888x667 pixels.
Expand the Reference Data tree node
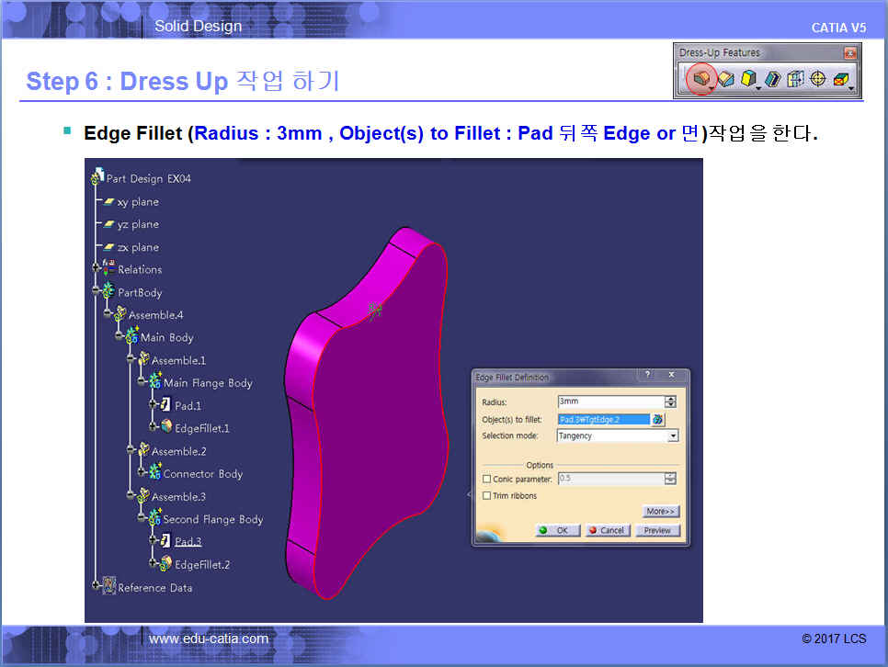coord(97,588)
